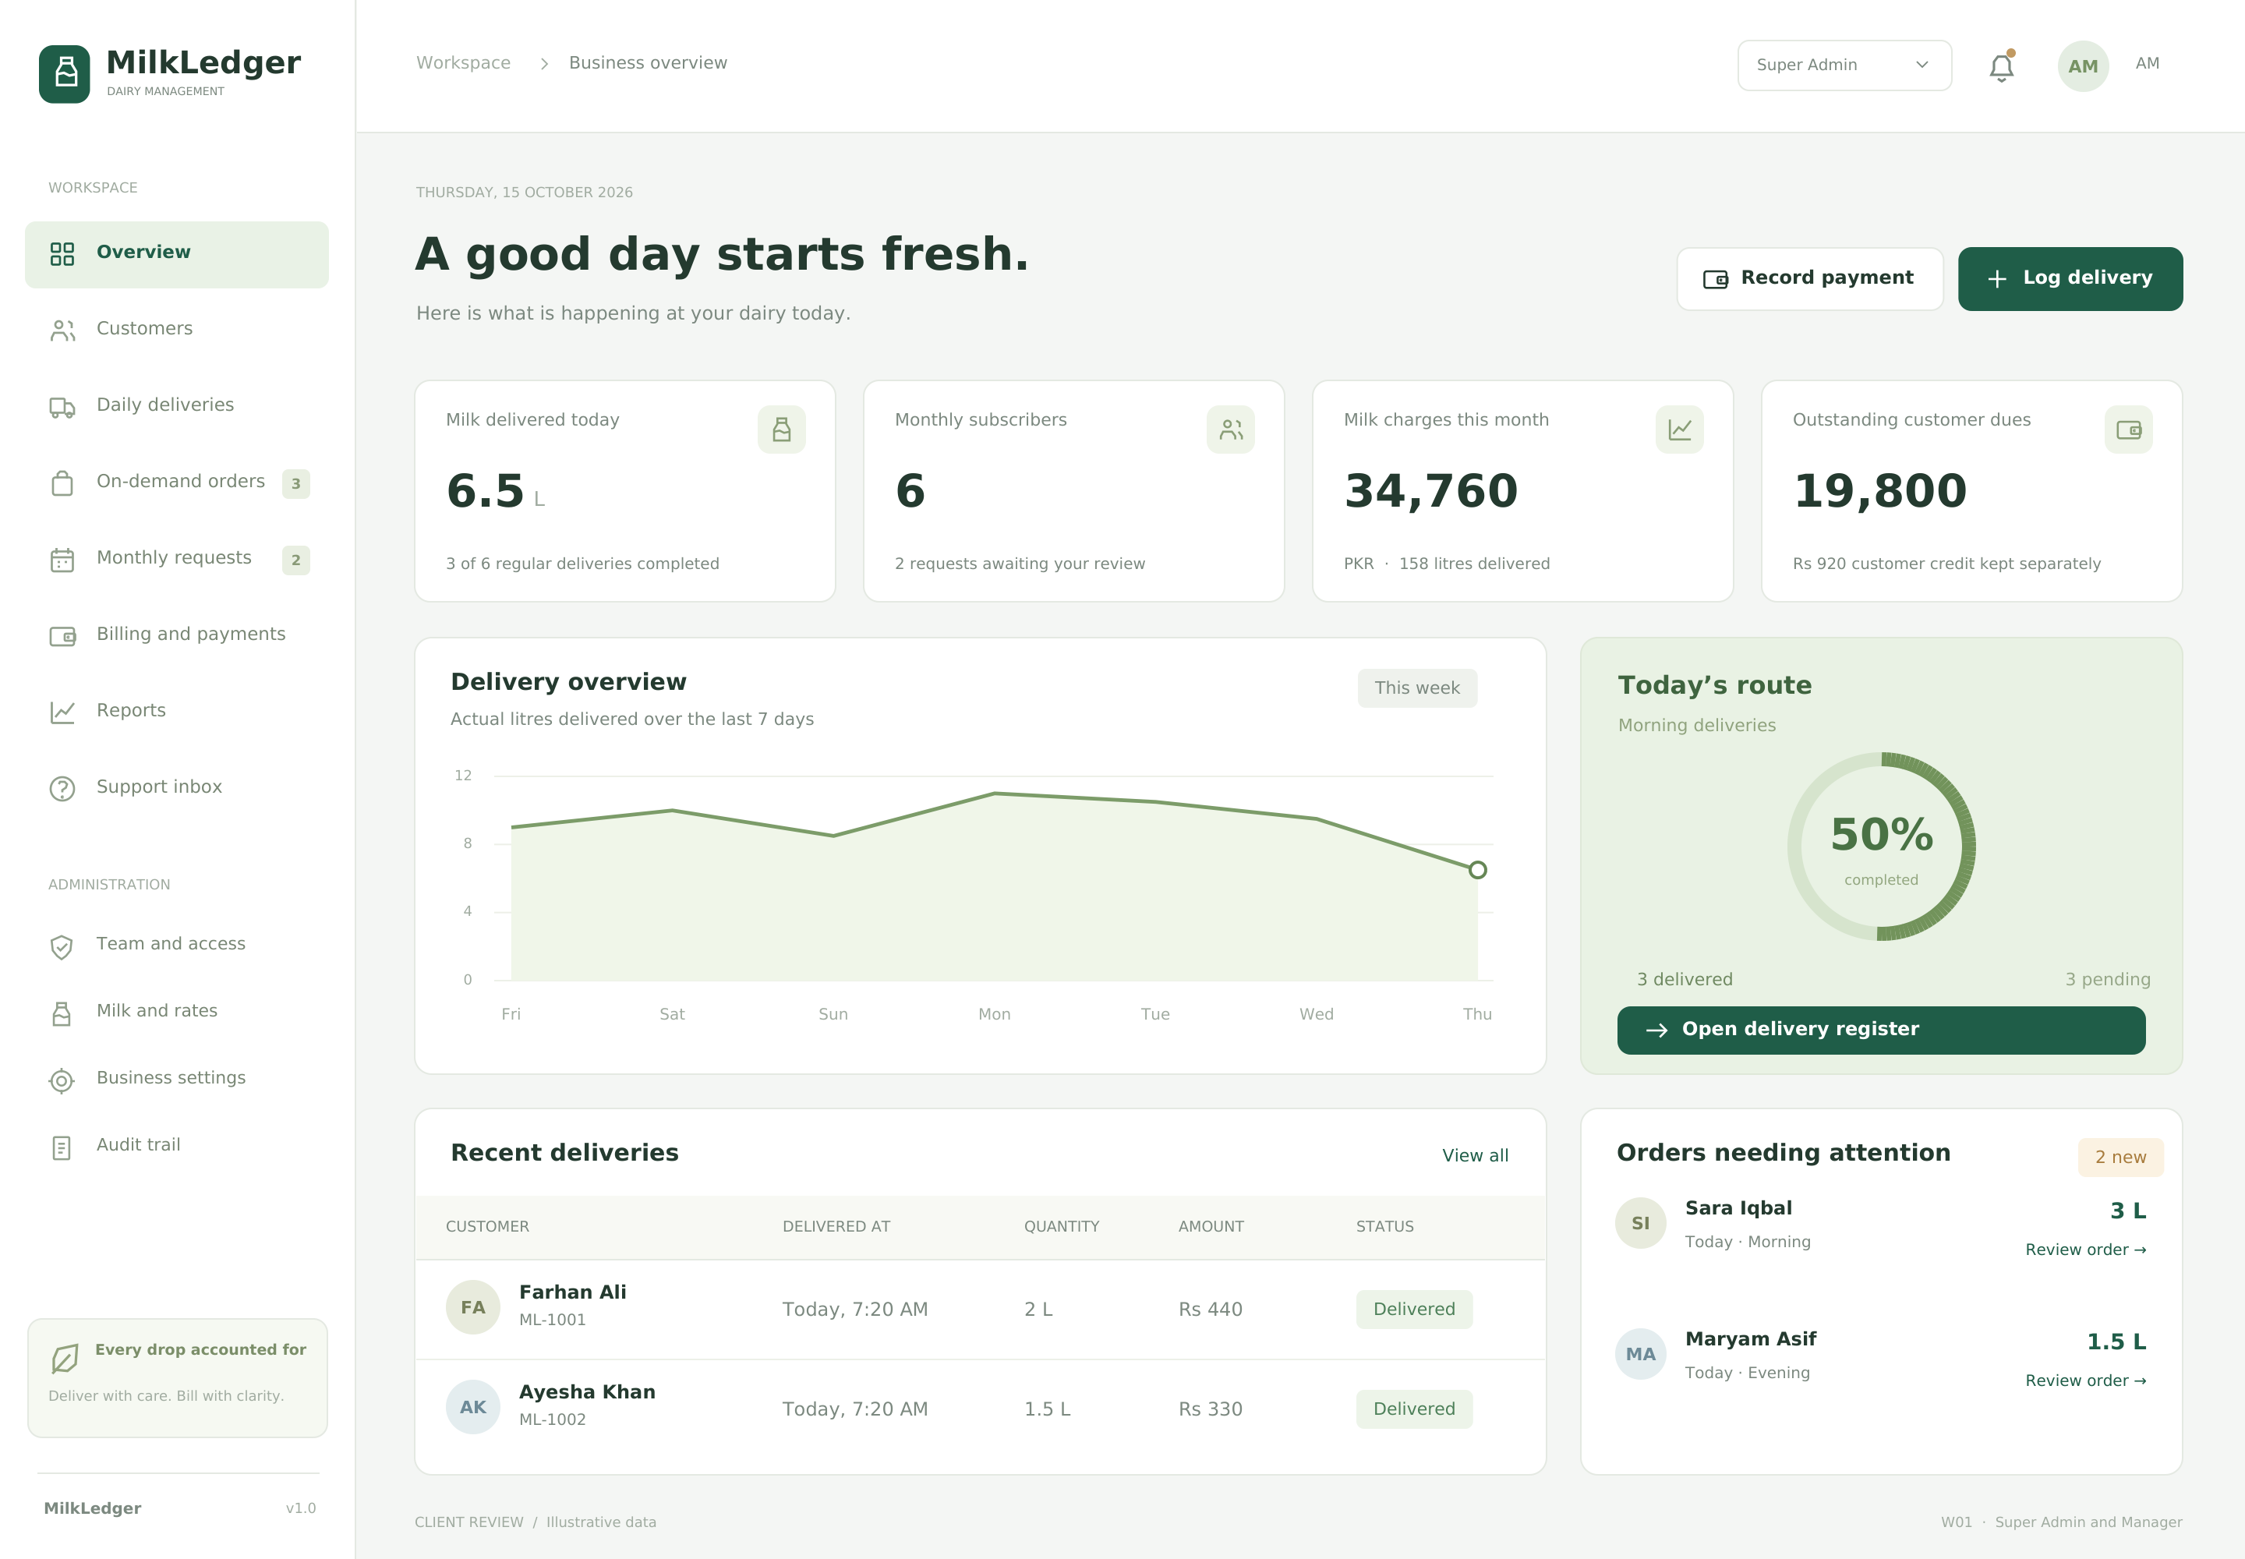Image resolution: width=2245 pixels, height=1559 pixels.
Task: Click the chart icon on Milk charges card
Action: click(x=1679, y=429)
